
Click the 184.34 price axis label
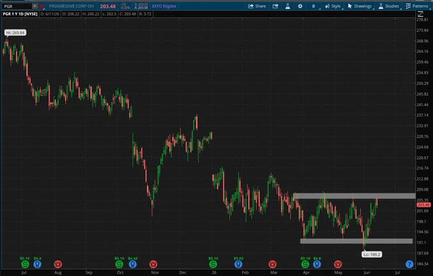click(423, 264)
